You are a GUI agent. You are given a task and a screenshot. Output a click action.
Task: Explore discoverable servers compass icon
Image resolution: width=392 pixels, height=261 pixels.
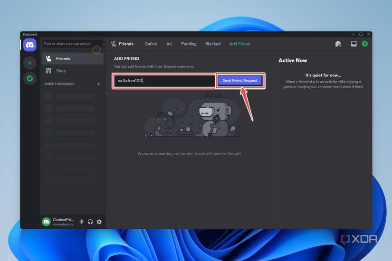pos(30,78)
